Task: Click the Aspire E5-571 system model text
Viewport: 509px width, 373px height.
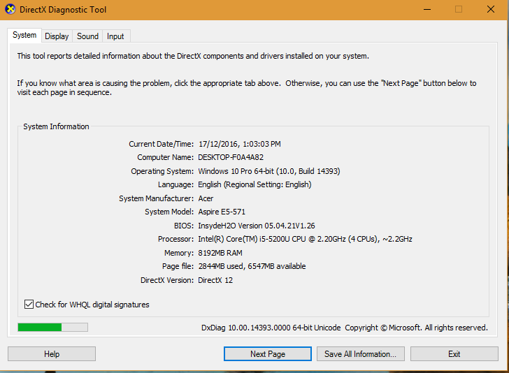Action: coord(222,212)
